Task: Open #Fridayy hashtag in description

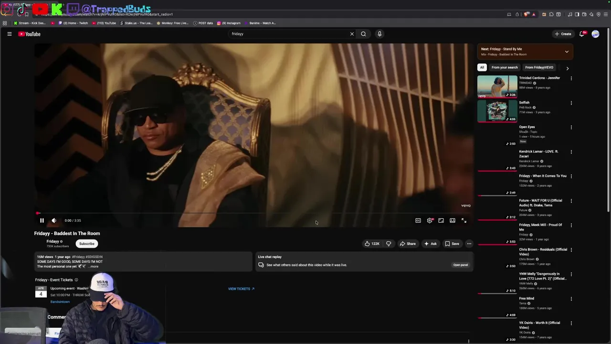Action: pyautogui.click(x=78, y=257)
